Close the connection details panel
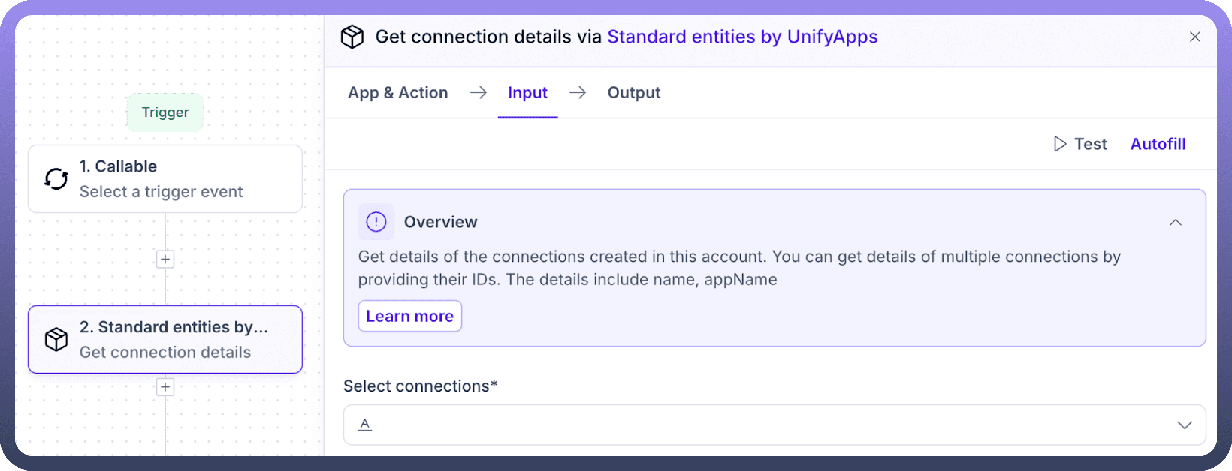1232x471 pixels. pyautogui.click(x=1195, y=37)
